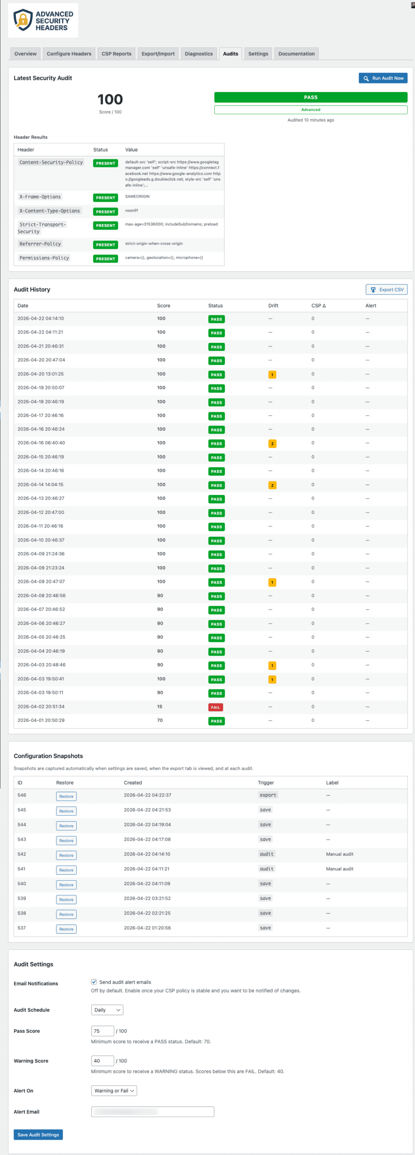
Task: Switch to the CSP Reports tab
Action: pyautogui.click(x=116, y=54)
